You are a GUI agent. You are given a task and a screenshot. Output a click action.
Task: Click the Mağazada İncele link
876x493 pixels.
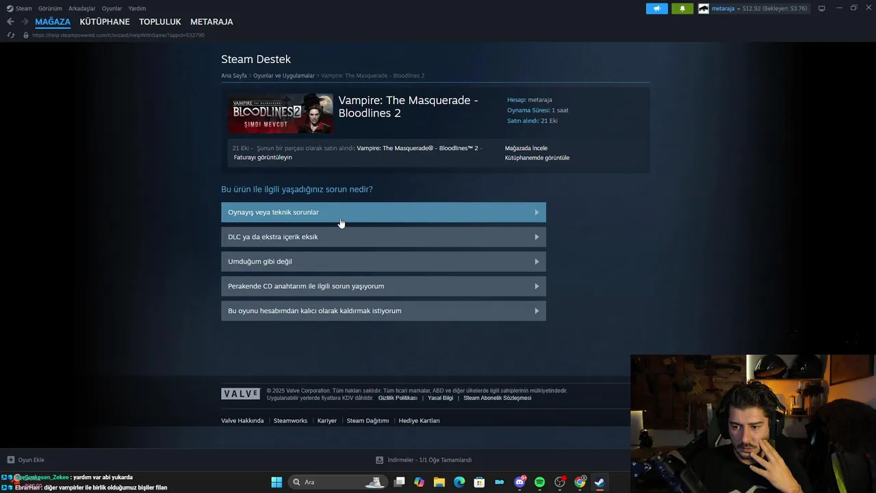pos(526,148)
